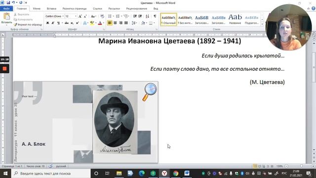Apply the Подзаголовок style

click(252, 20)
